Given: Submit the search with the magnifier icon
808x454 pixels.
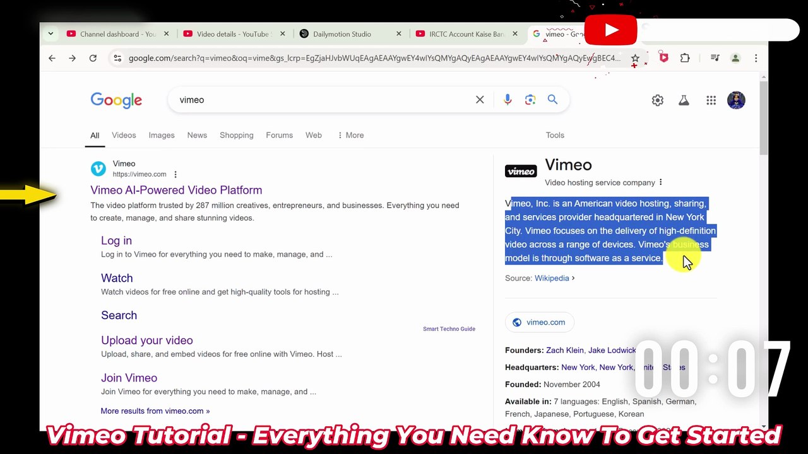Looking at the screenshot, I should (552, 100).
